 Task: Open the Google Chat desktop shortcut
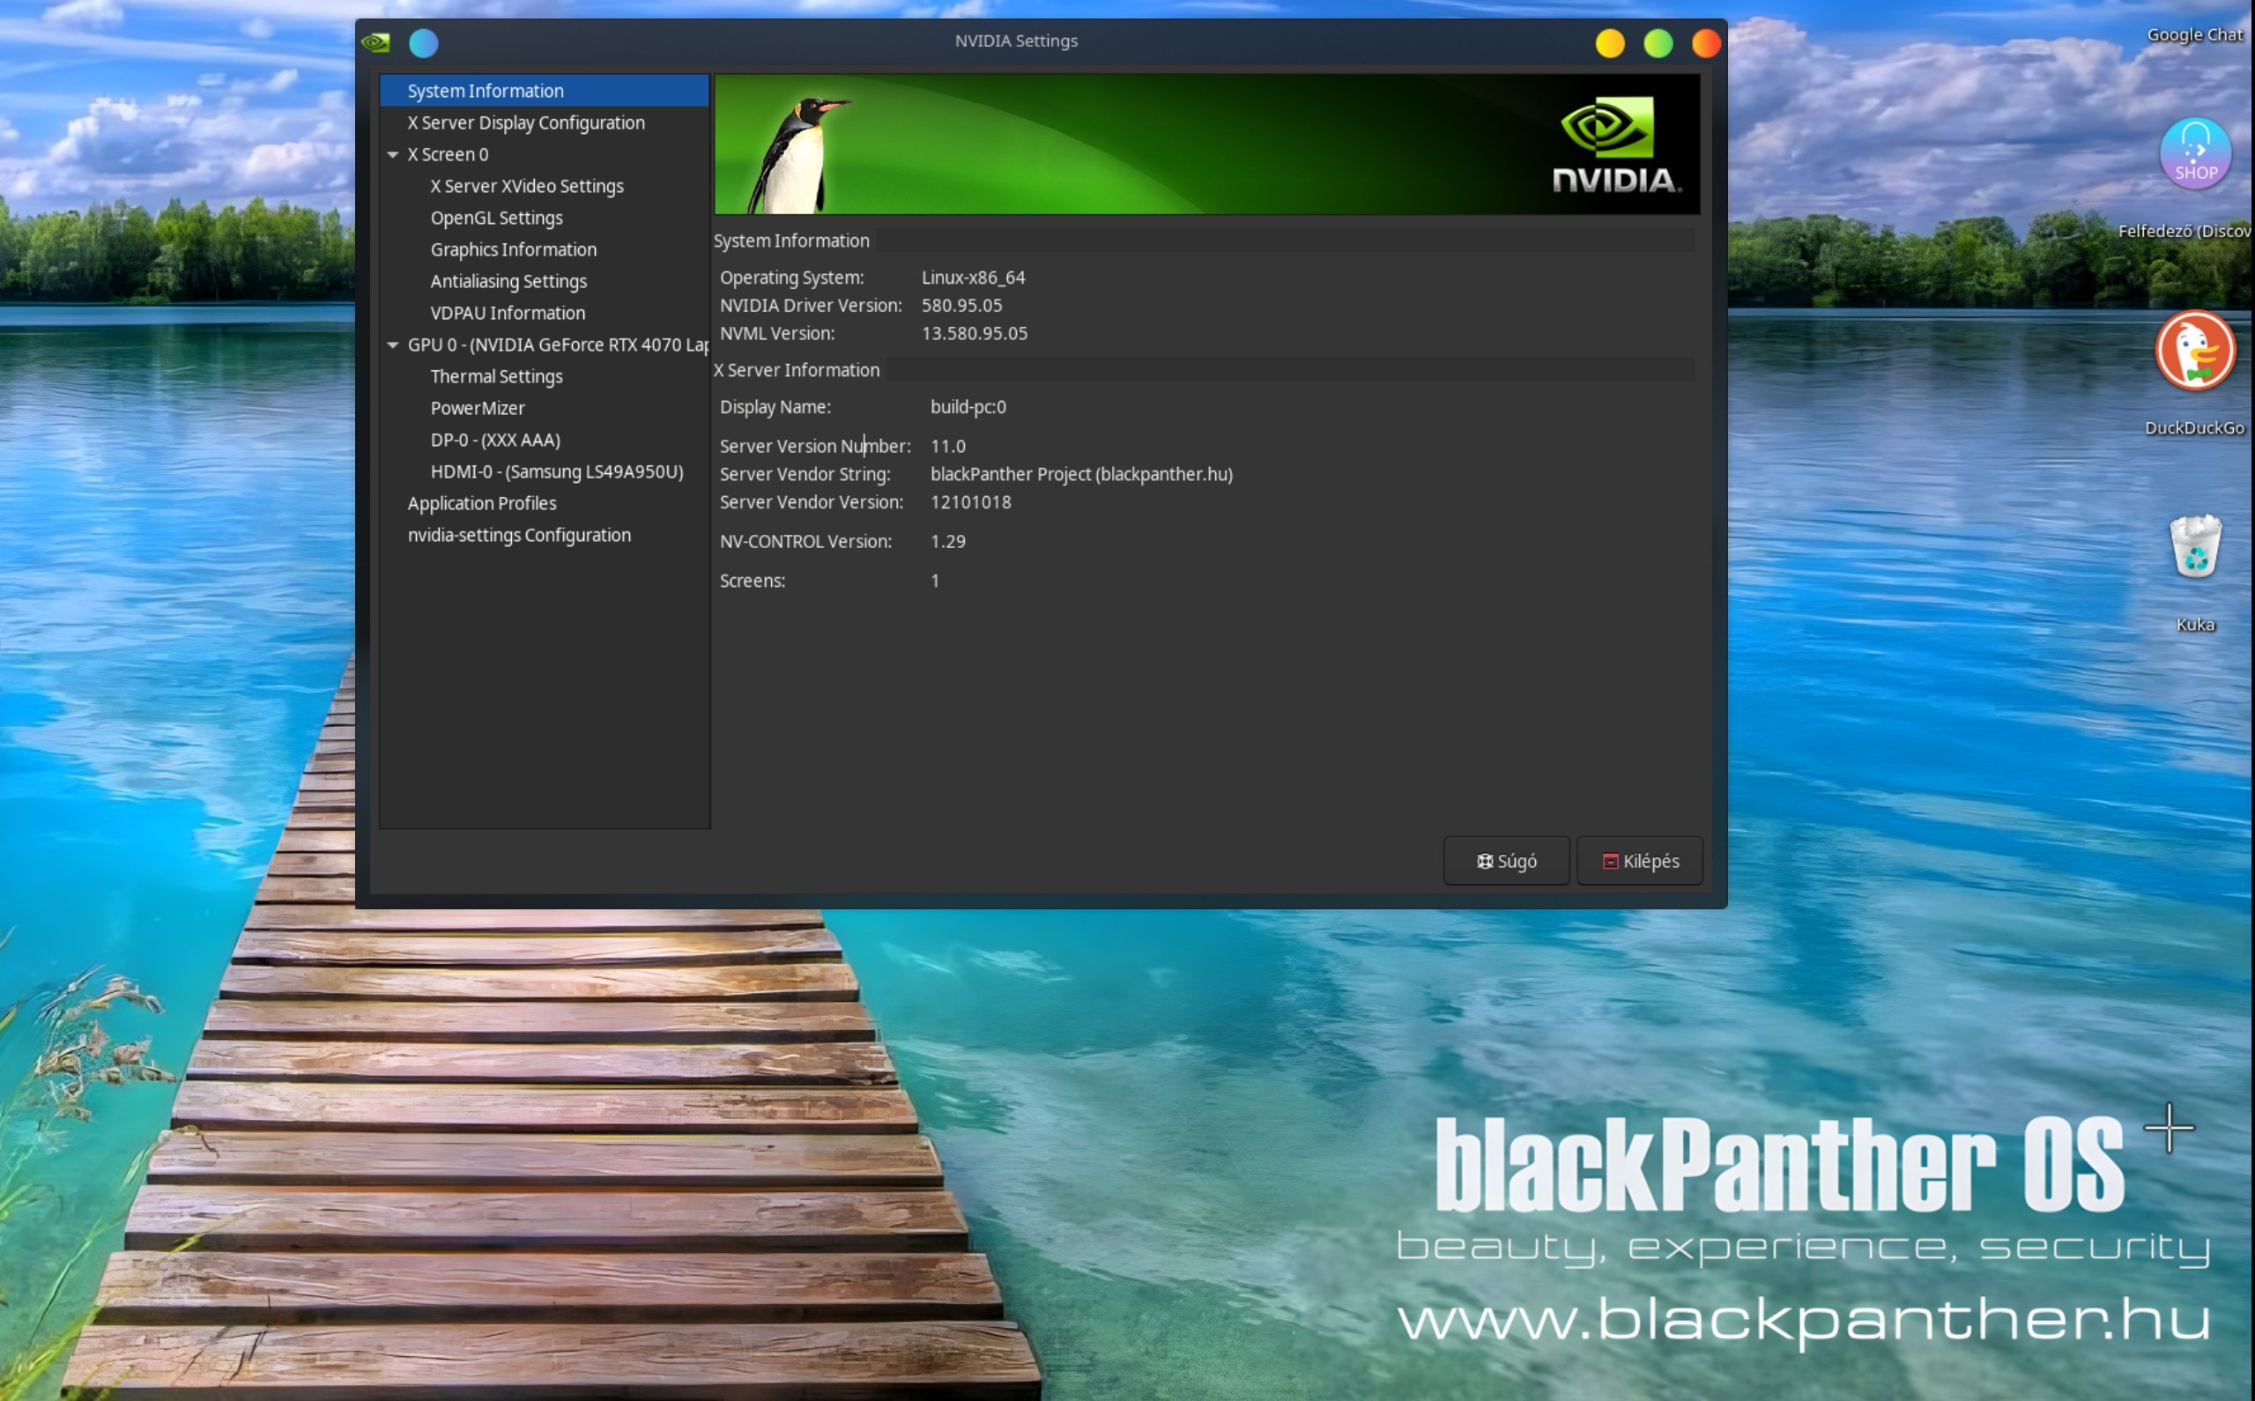click(x=2194, y=35)
